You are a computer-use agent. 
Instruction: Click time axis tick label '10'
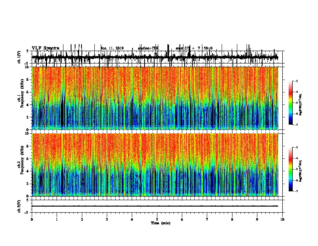282,219
